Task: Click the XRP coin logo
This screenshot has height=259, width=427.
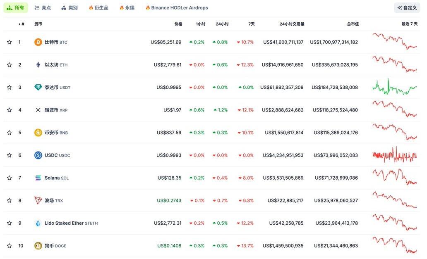Action: click(x=38, y=110)
